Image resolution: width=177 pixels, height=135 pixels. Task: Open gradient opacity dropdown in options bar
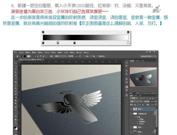click(x=80, y=56)
